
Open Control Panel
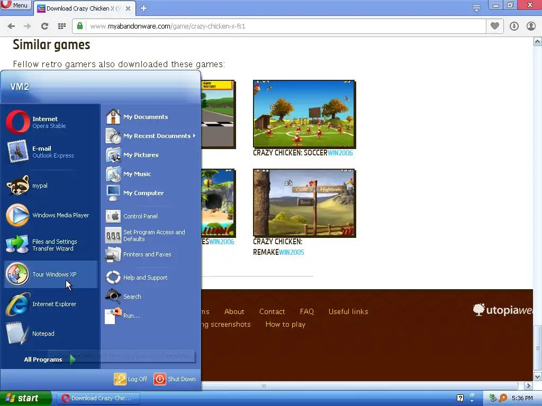tap(150, 216)
